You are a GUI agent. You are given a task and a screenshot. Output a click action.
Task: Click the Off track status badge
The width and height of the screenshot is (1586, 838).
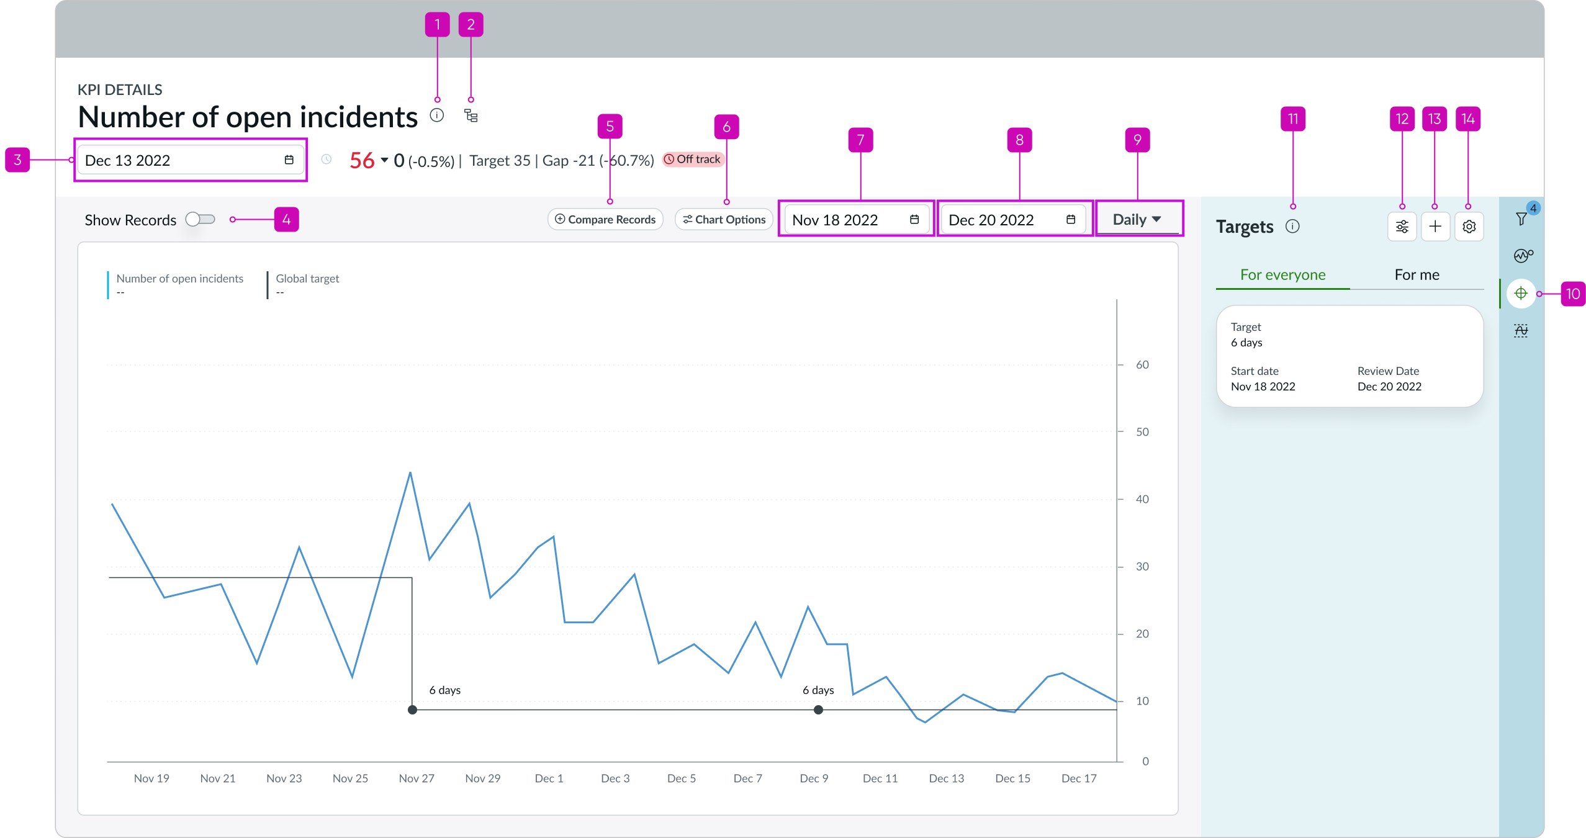[x=693, y=159]
